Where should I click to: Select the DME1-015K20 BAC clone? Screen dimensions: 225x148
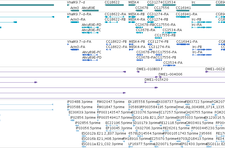tap(185, 82)
